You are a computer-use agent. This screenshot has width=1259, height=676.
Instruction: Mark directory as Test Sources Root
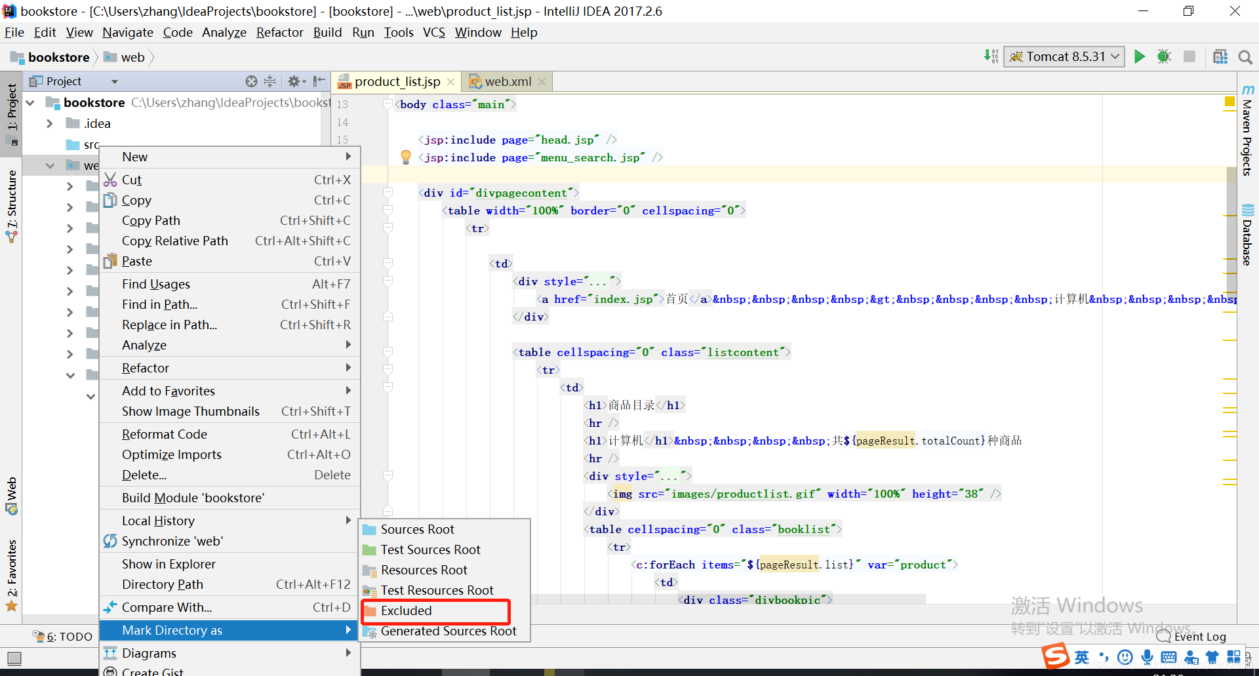pos(445,549)
